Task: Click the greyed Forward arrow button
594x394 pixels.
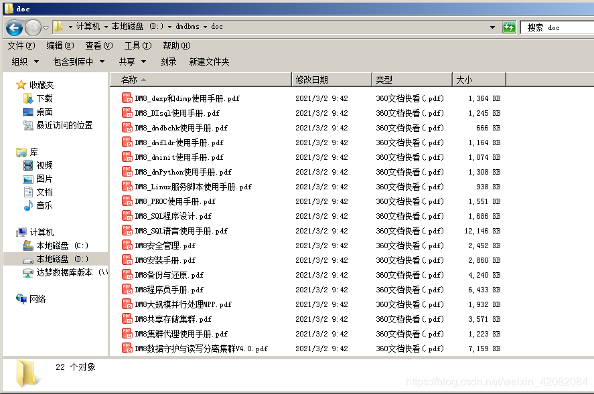Action: point(33,27)
